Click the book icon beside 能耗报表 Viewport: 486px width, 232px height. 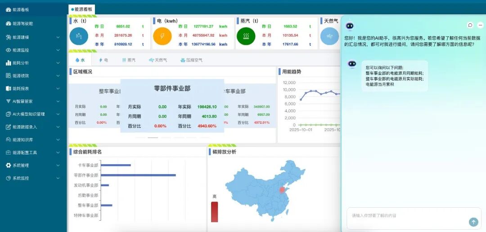click(x=9, y=88)
